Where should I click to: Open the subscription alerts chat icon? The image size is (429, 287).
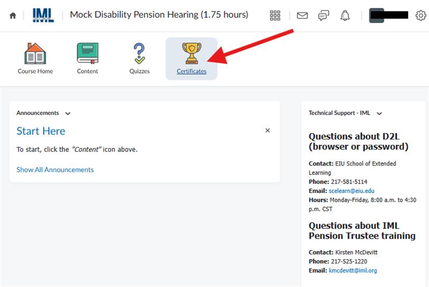tap(323, 16)
